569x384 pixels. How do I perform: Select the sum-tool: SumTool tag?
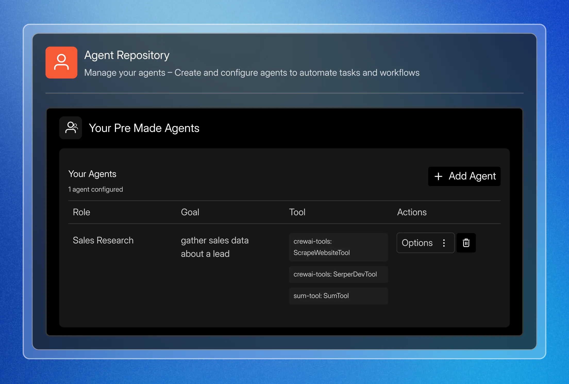tap(338, 296)
